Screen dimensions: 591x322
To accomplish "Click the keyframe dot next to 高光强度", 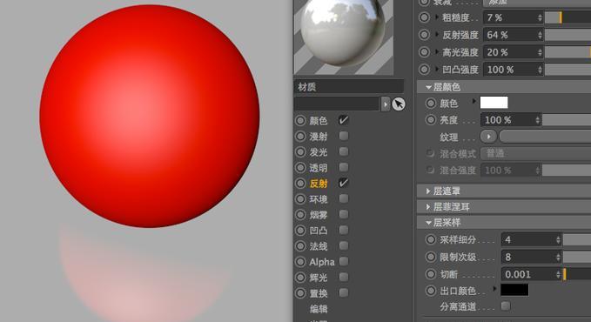I will [x=424, y=52].
